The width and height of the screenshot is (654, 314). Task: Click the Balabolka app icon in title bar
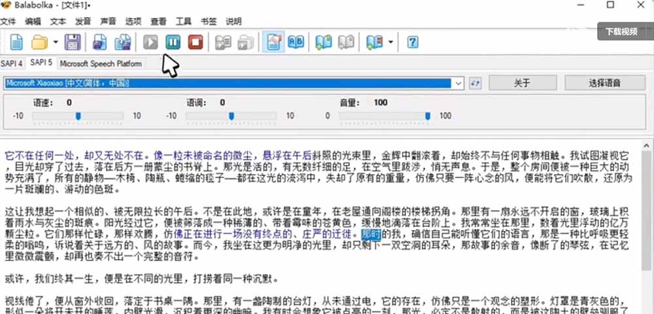tap(6, 5)
